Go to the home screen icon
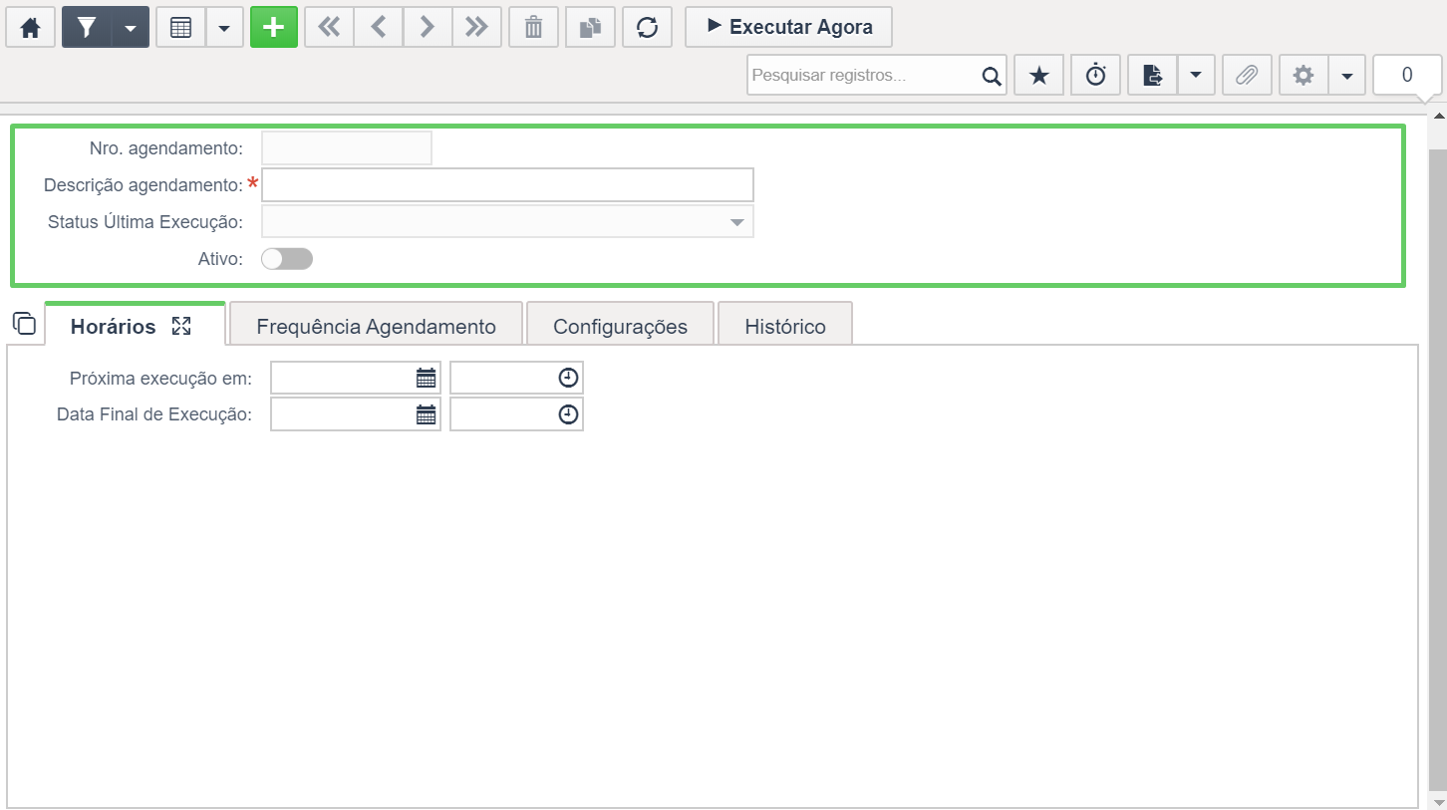This screenshot has height=810, width=1447. (30, 28)
